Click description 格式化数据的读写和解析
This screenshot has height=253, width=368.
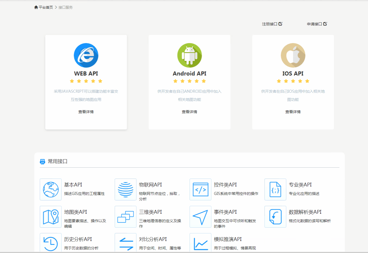coord(310,221)
